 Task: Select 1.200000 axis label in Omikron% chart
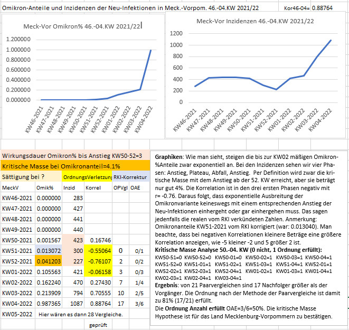(x=18, y=39)
